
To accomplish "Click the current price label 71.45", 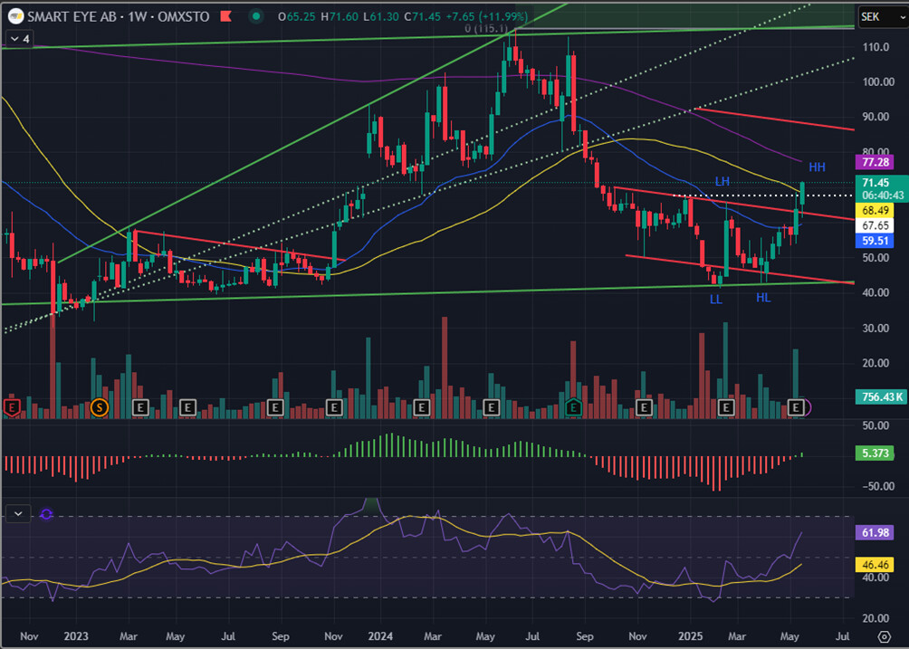I will (x=877, y=183).
